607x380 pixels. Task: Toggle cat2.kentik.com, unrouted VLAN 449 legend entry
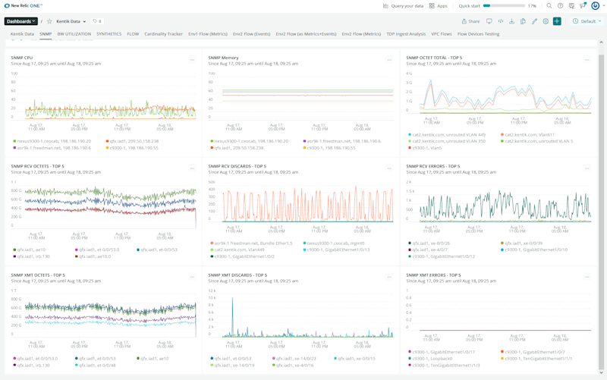446,135
